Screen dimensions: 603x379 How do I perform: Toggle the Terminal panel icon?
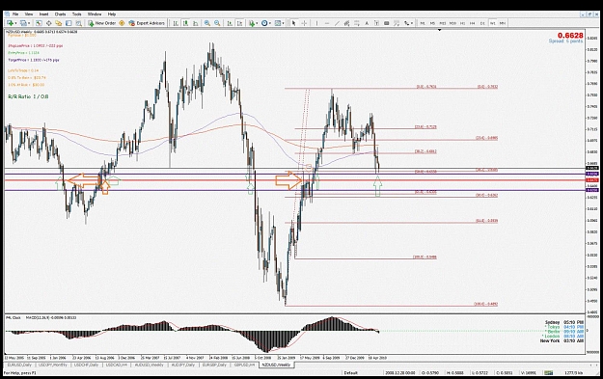pos(69,23)
